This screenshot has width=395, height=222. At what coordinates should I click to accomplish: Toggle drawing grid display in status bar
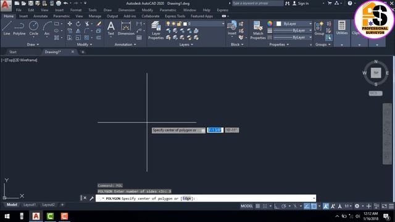click(x=258, y=206)
